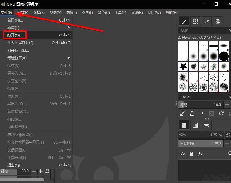231x183 pixels.
Task: Select the solid black circle brush
Action: pyautogui.click(x=224, y=56)
